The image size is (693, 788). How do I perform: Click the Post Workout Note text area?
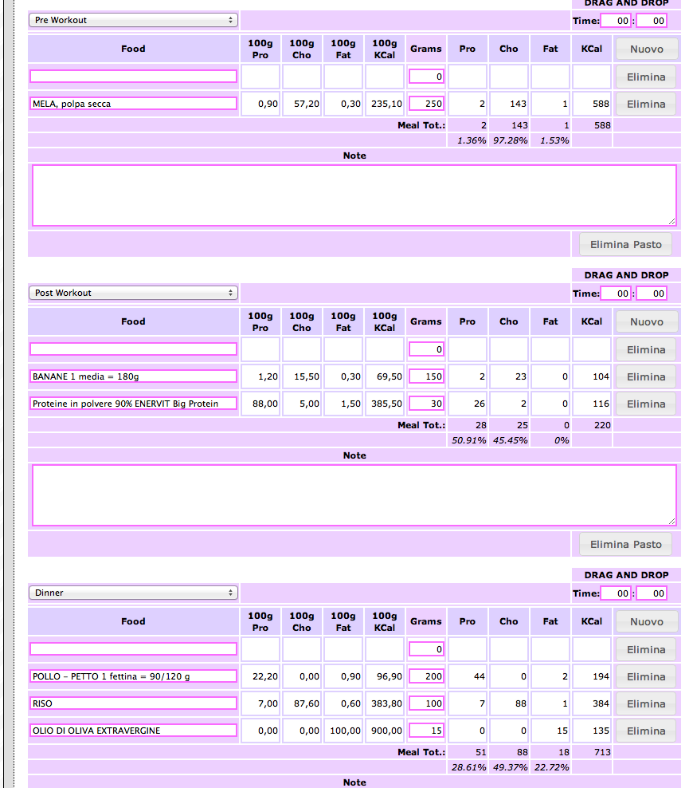coord(354,495)
